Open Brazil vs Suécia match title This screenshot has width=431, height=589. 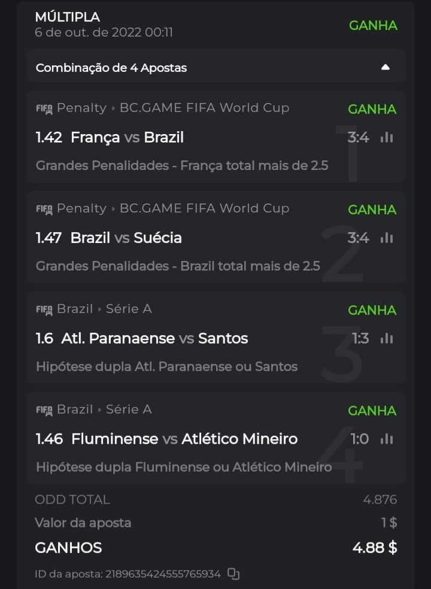pyautogui.click(x=126, y=238)
